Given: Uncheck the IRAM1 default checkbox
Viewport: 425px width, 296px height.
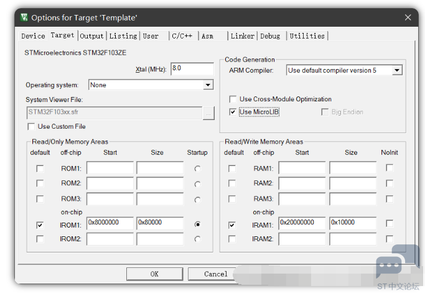Looking at the screenshot, I should pos(232,225).
